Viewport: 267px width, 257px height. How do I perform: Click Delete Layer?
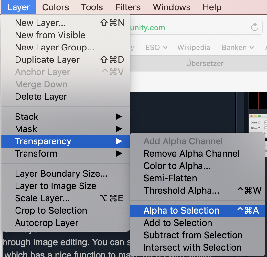click(x=41, y=97)
